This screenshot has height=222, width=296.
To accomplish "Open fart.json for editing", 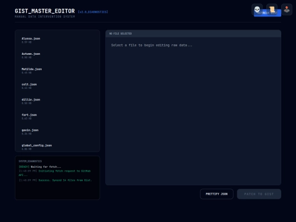I will [57, 116].
